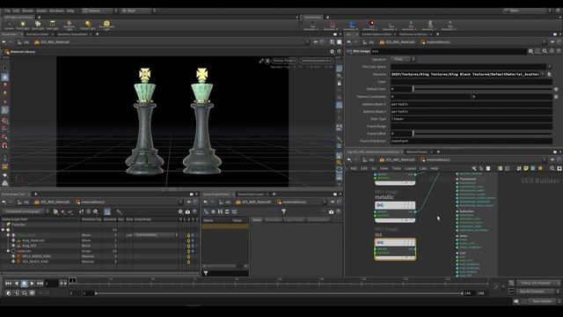Play the animation backward
Screen dimensions: 563x317
click(x=16, y=284)
